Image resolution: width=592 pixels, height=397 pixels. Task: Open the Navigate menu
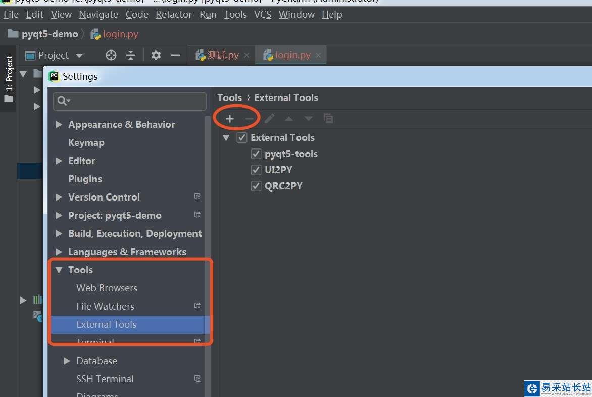click(x=98, y=14)
